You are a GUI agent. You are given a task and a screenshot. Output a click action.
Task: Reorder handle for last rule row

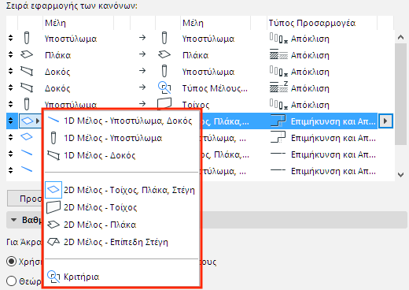(10, 170)
